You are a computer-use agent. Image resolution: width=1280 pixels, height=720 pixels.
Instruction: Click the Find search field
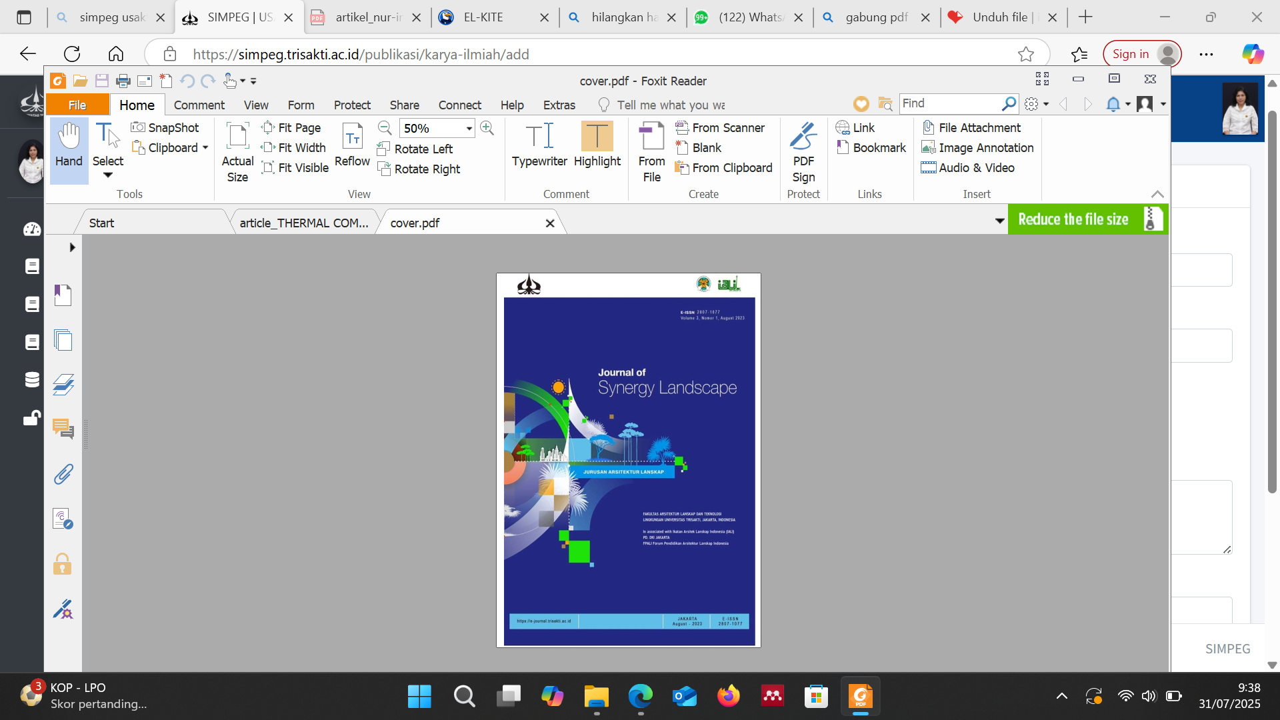click(950, 103)
